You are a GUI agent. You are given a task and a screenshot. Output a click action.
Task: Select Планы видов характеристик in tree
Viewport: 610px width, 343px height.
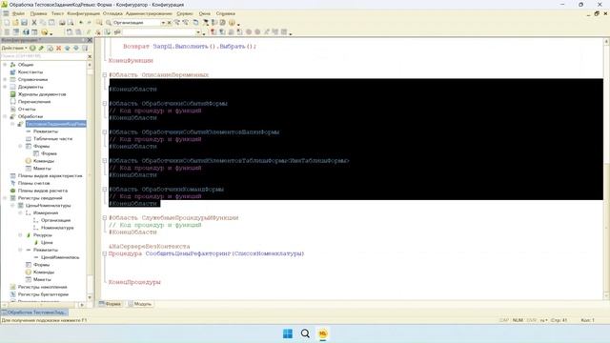tap(50, 175)
